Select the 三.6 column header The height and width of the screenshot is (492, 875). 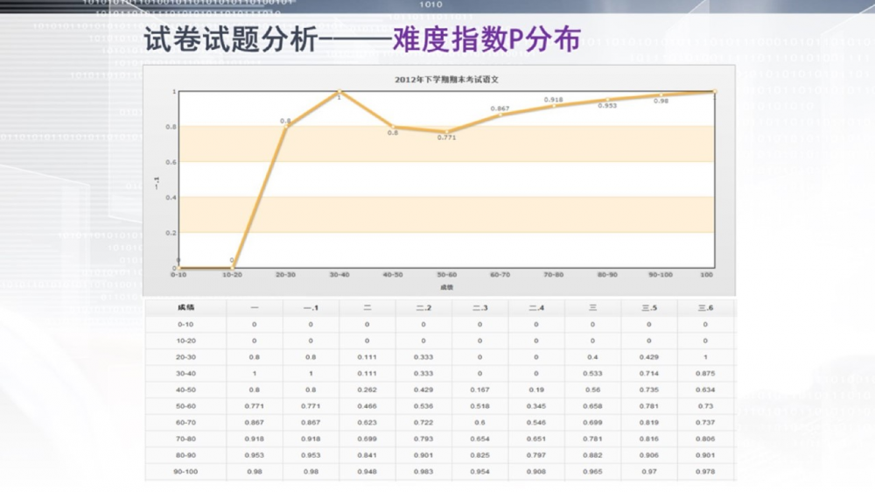coord(705,308)
